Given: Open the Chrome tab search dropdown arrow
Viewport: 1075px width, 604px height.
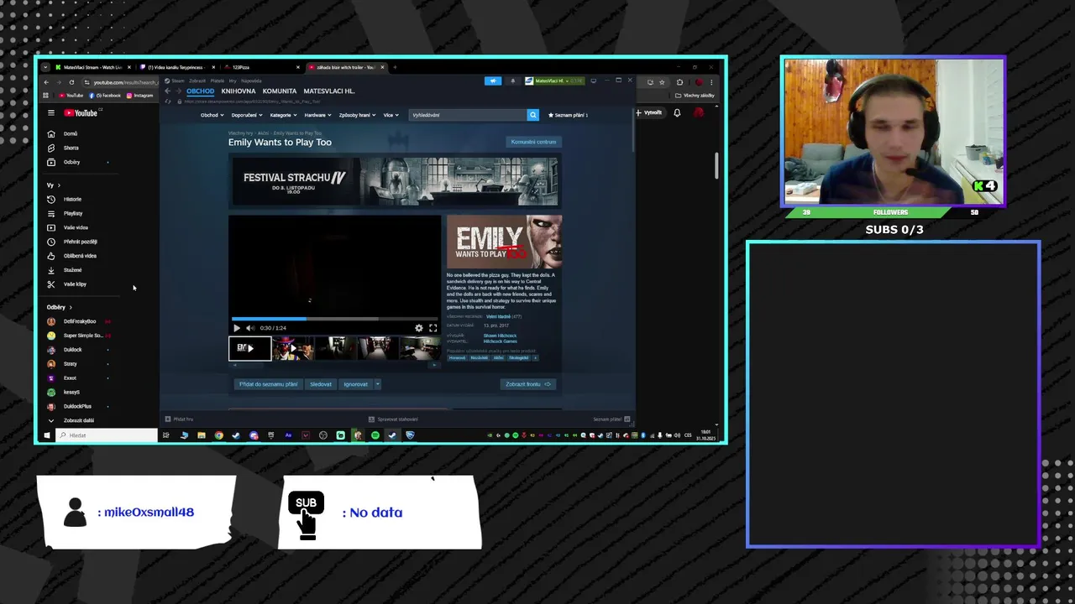Looking at the screenshot, I should click(46, 67).
